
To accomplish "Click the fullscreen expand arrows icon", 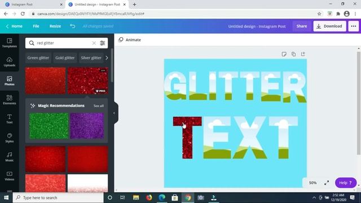I will [x=327, y=183].
